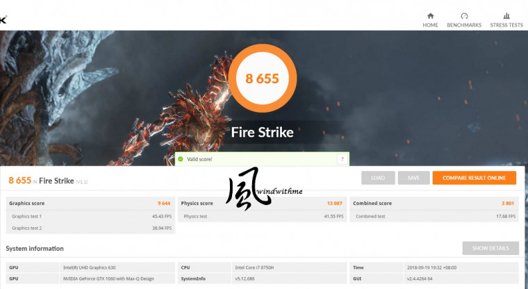The image size is (528, 289).
Task: Click the Graphics test 2 row
Action: pyautogui.click(x=90, y=228)
